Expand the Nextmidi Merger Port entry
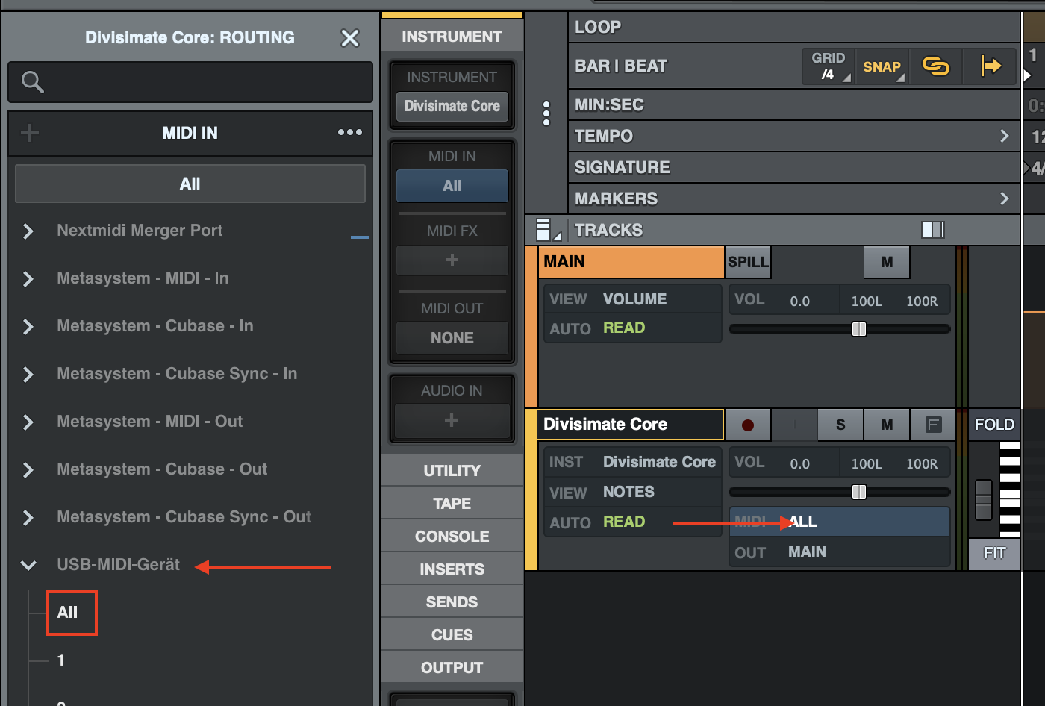Viewport: 1045px width, 706px height. coord(28,231)
